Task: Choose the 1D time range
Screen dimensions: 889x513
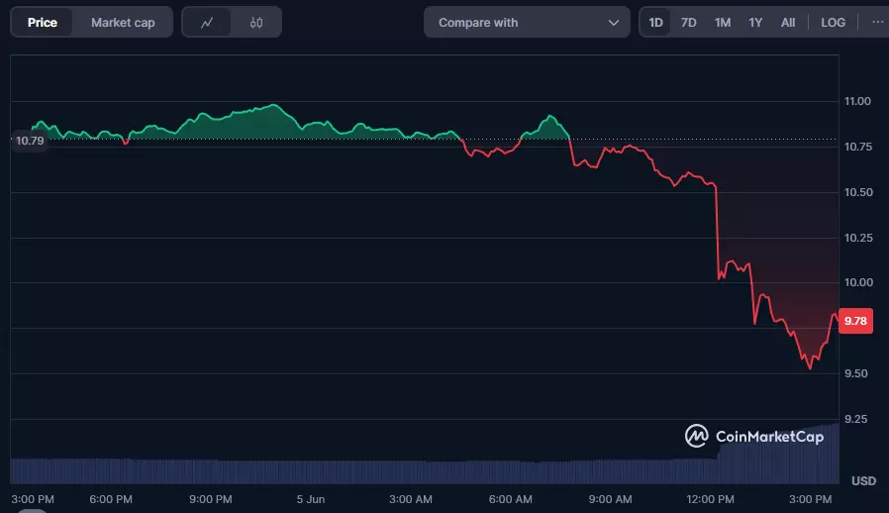Action: pos(655,23)
